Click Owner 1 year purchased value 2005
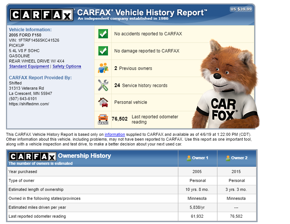Viewport: 290px width, 224px height. coord(197,172)
